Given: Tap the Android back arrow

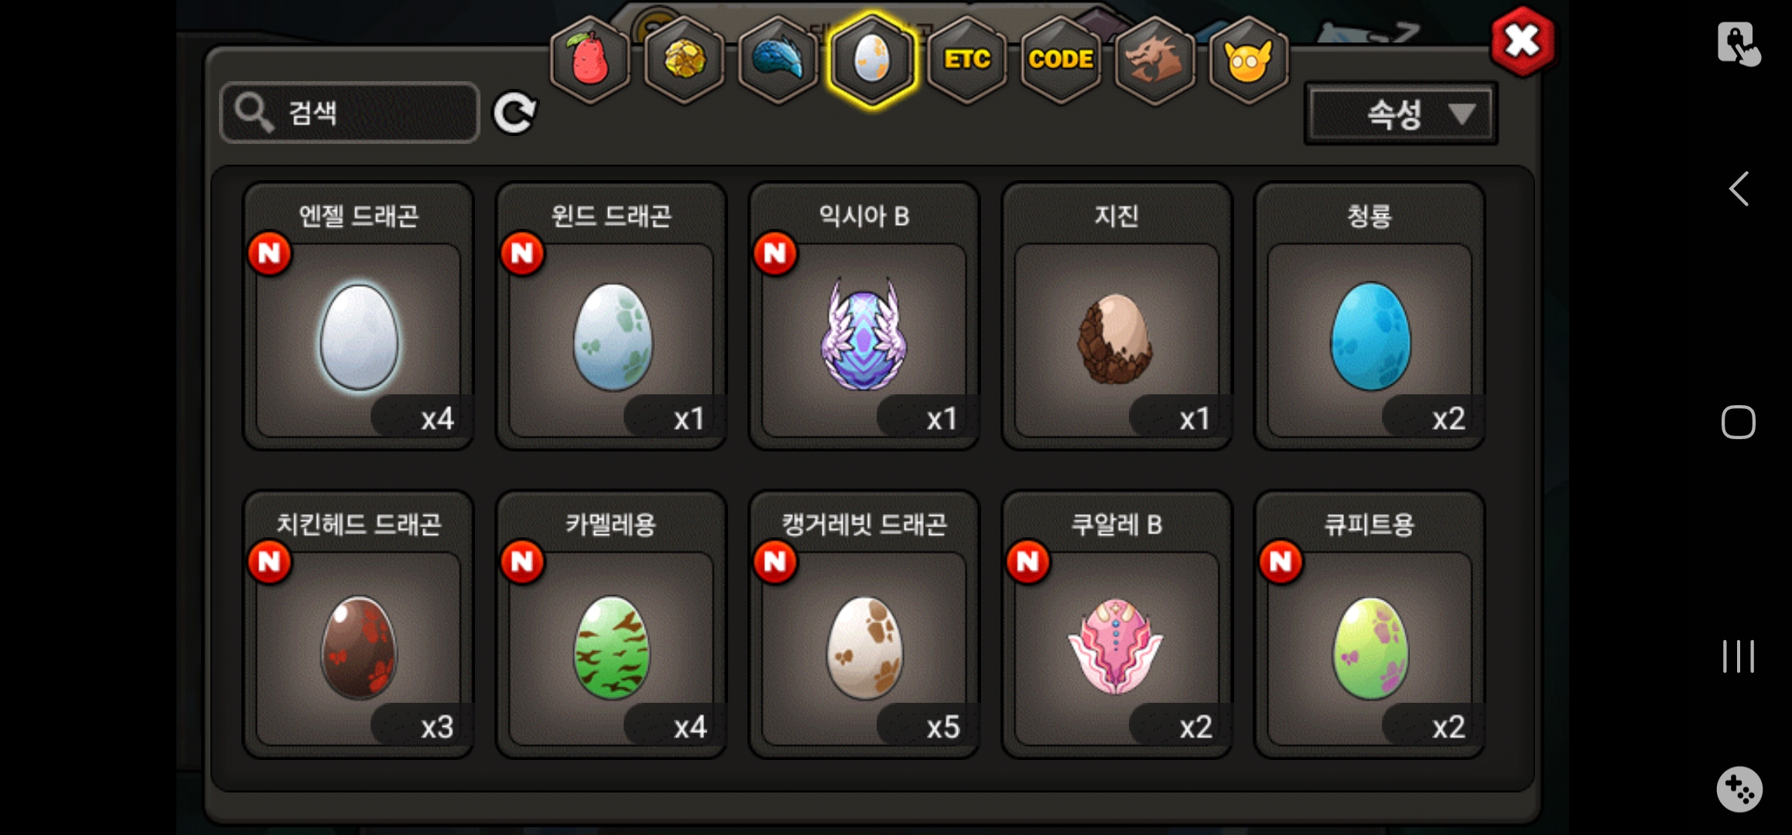Looking at the screenshot, I should [1739, 189].
